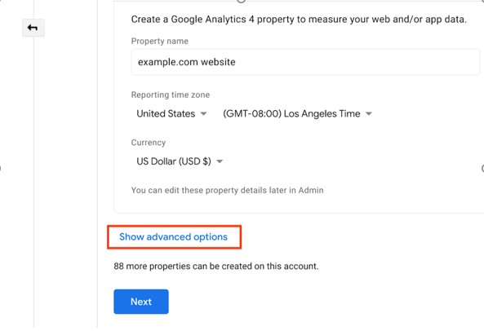Click the '88 more properties' notice text
Screen dimensions: 484x331
(x=216, y=266)
